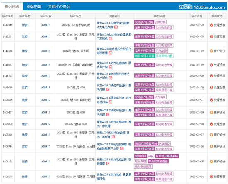
Task: Open complaint 埃安AION Y动力电池 续航里程降低
Action: pyautogui.click(x=114, y=177)
